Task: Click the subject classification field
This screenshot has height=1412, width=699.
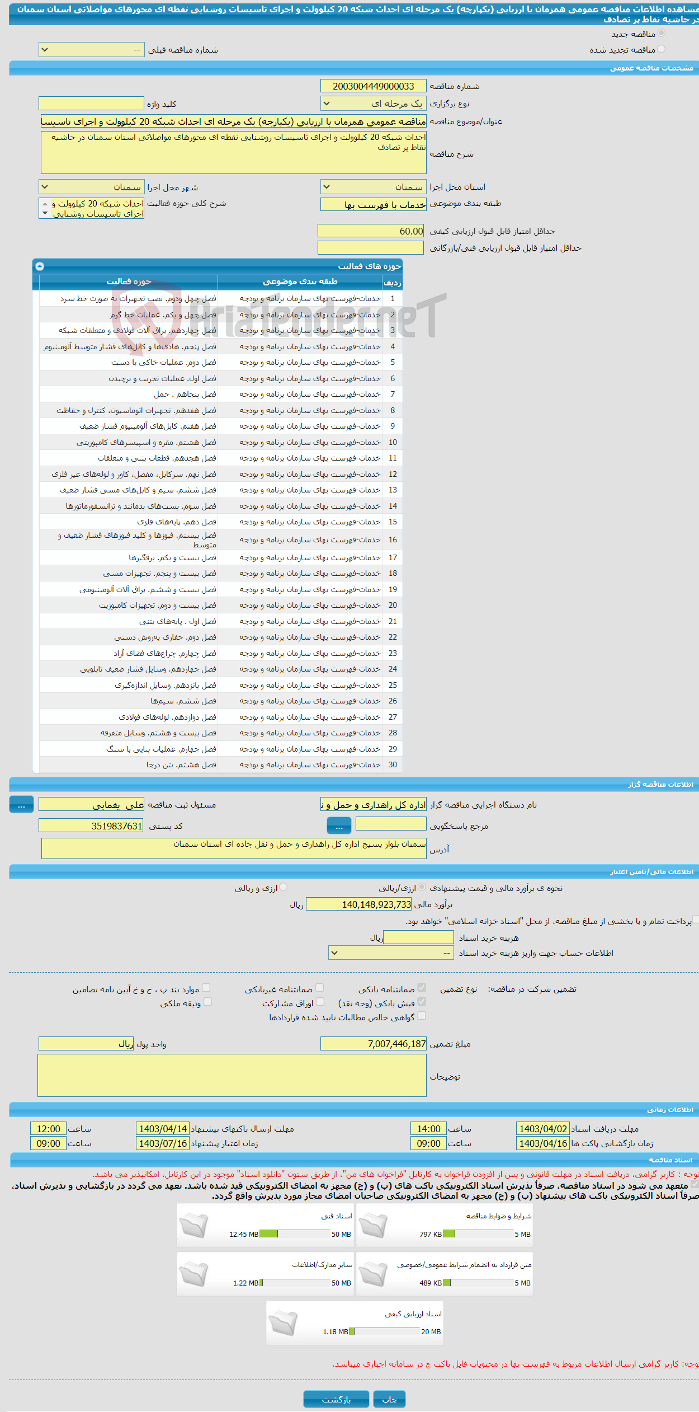Action: coord(374,205)
